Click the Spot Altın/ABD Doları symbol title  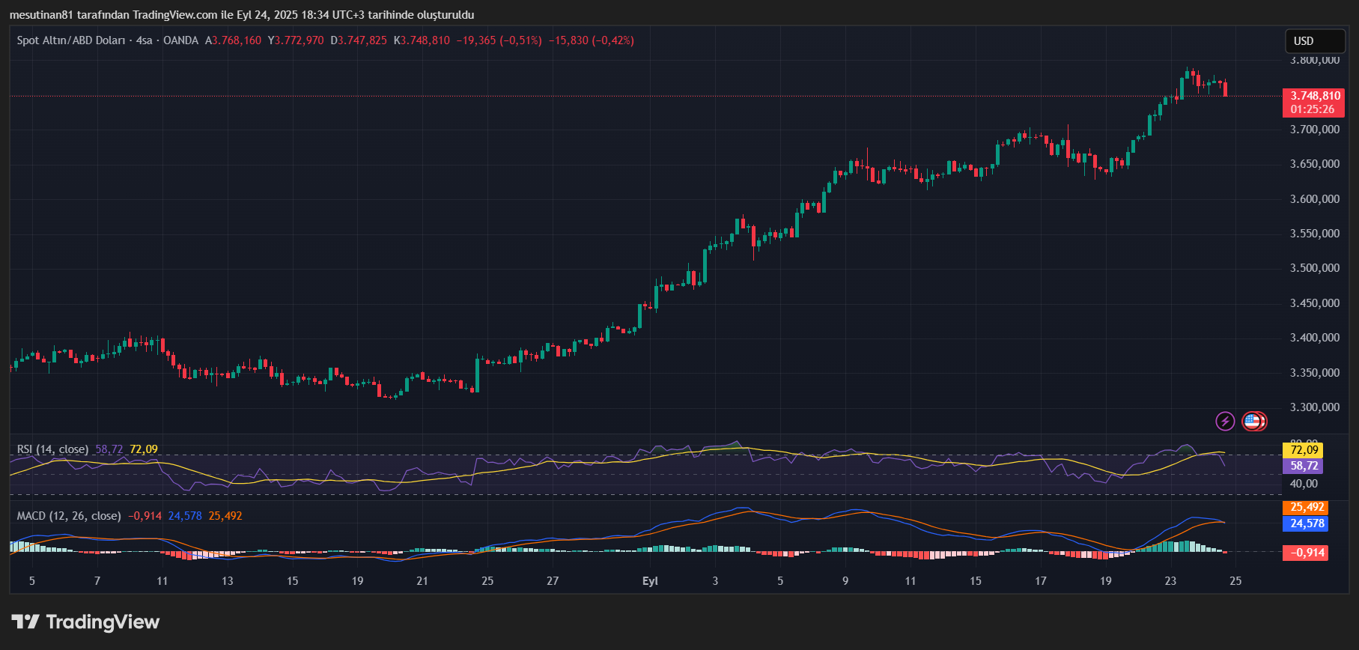pos(71,40)
